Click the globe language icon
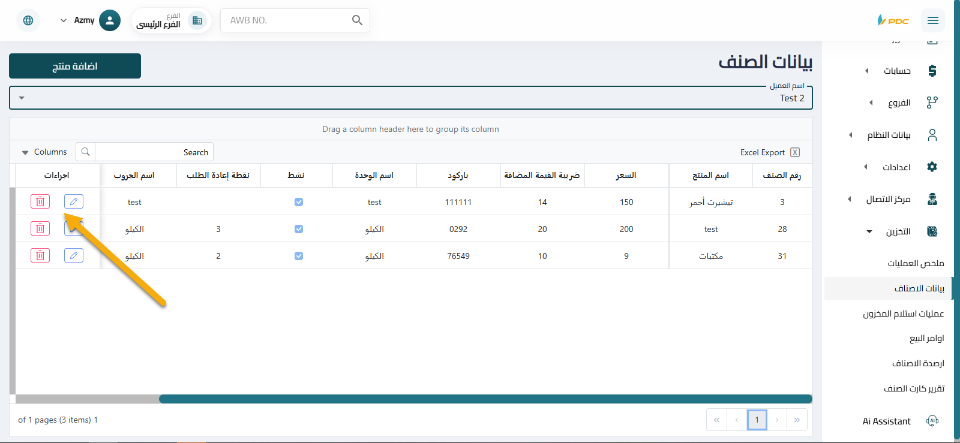960x443 pixels. pos(28,20)
